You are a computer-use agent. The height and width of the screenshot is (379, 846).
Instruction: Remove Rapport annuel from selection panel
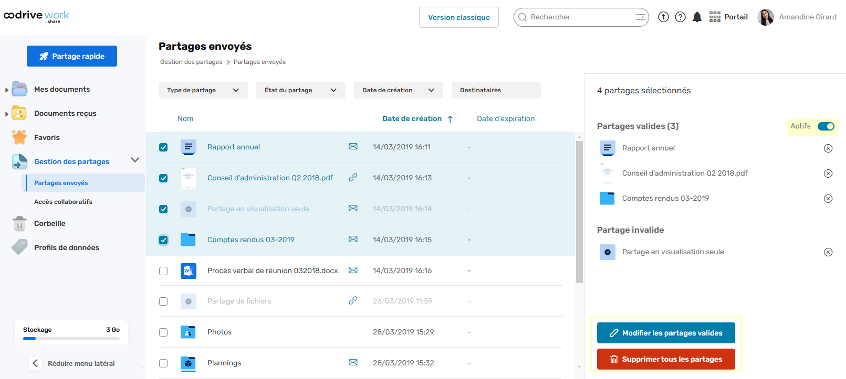(828, 148)
